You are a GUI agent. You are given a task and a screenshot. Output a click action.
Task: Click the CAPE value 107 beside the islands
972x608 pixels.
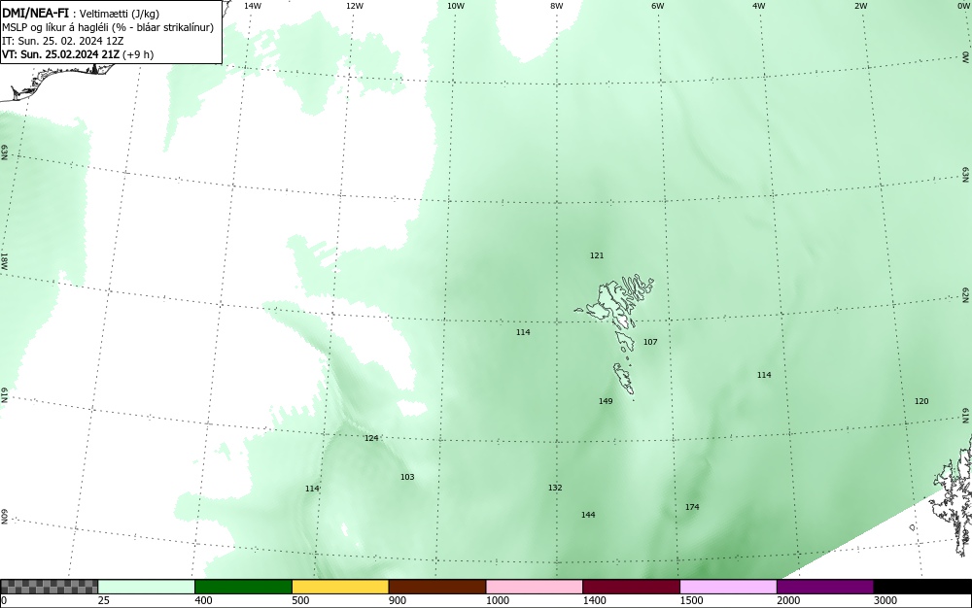pyautogui.click(x=650, y=342)
